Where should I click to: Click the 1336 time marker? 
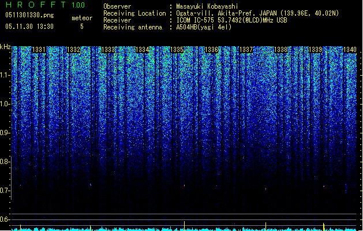(211, 50)
